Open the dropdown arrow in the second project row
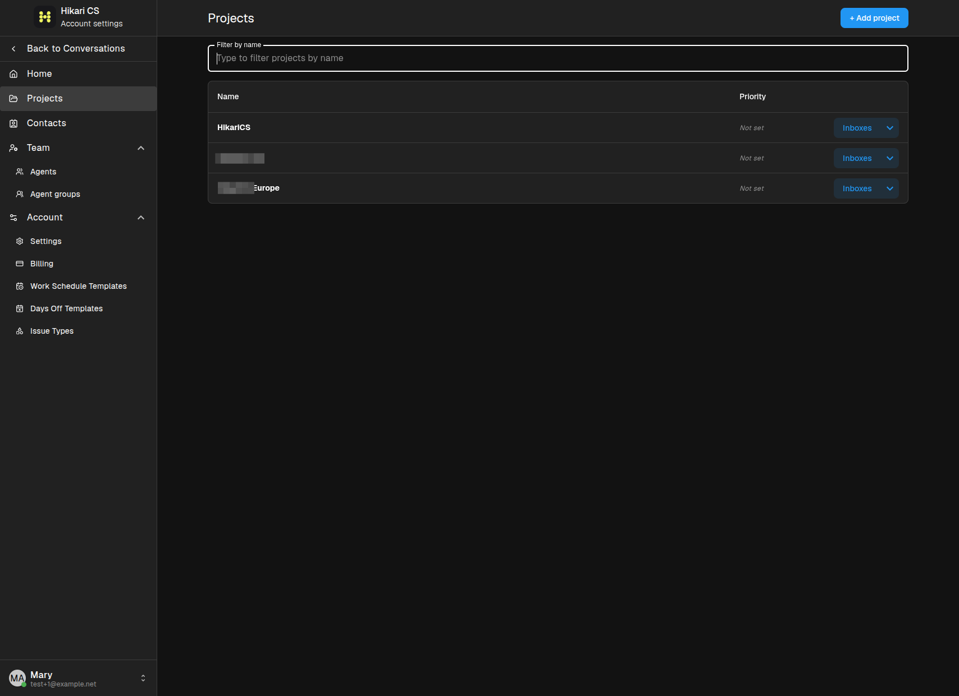959x696 pixels. point(890,158)
